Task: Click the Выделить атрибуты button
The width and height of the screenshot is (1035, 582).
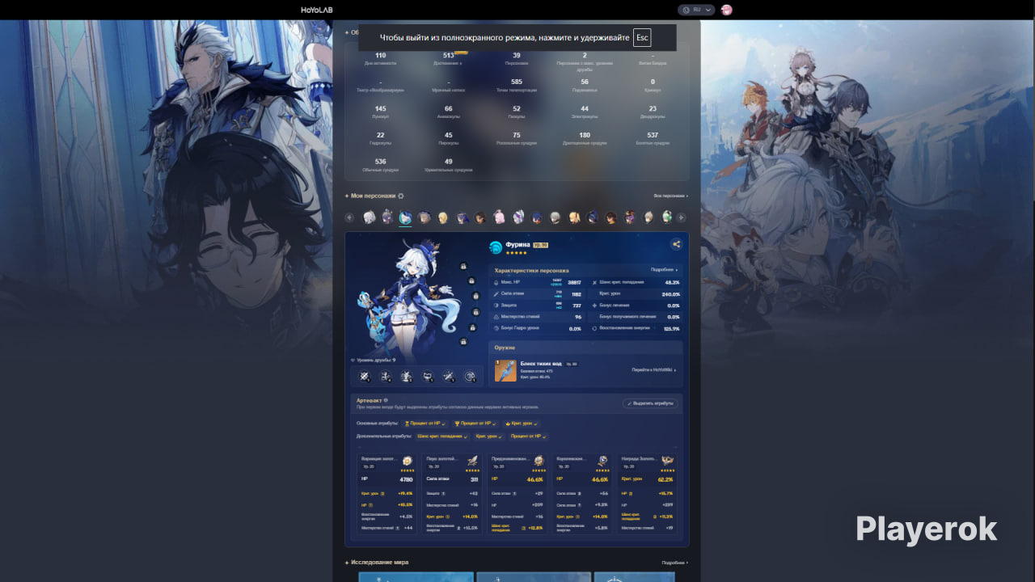Action: (651, 403)
